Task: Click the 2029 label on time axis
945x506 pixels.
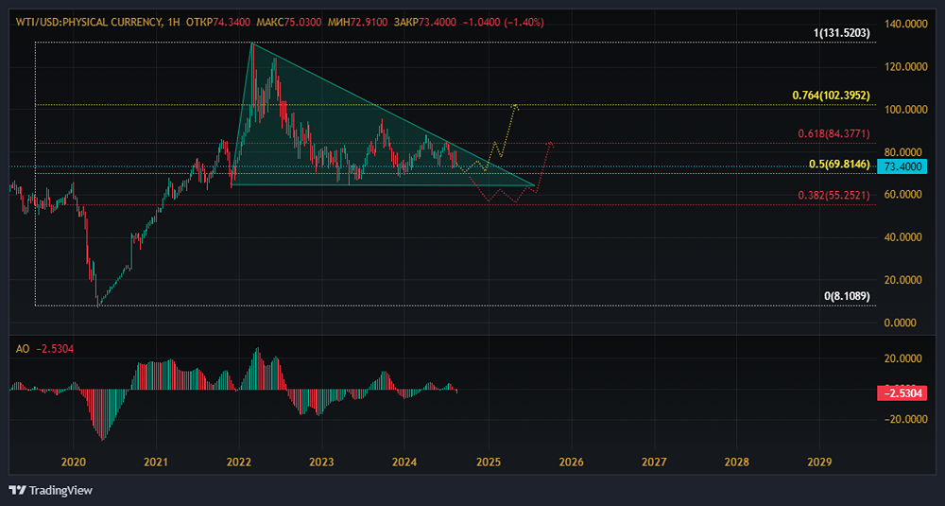Action: [819, 462]
